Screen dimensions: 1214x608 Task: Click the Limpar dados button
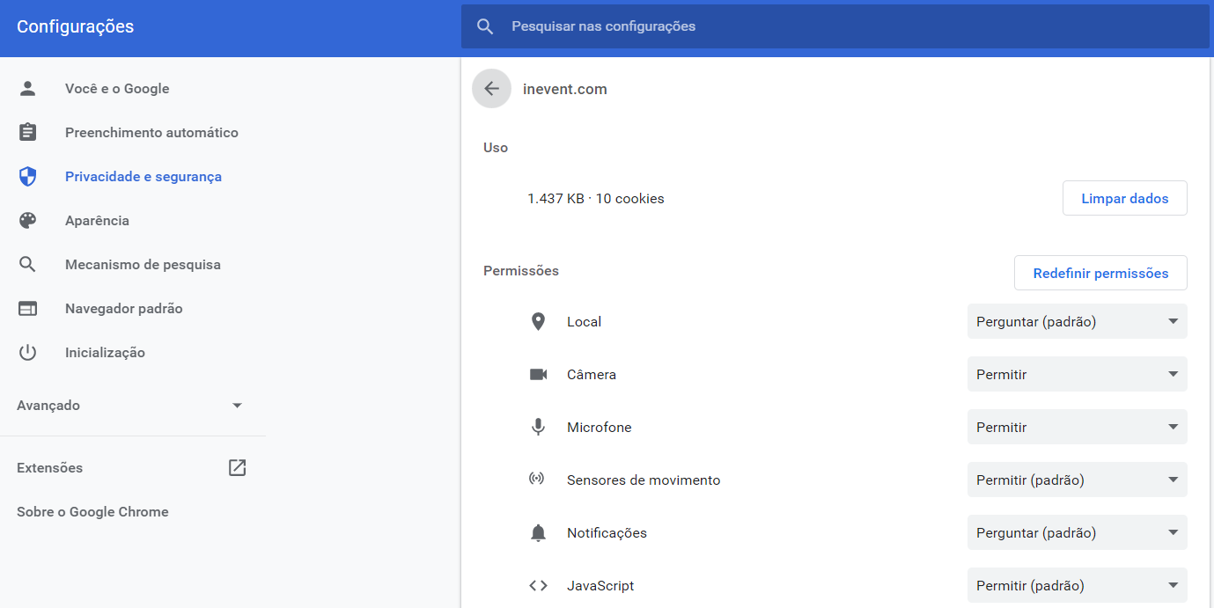point(1124,199)
